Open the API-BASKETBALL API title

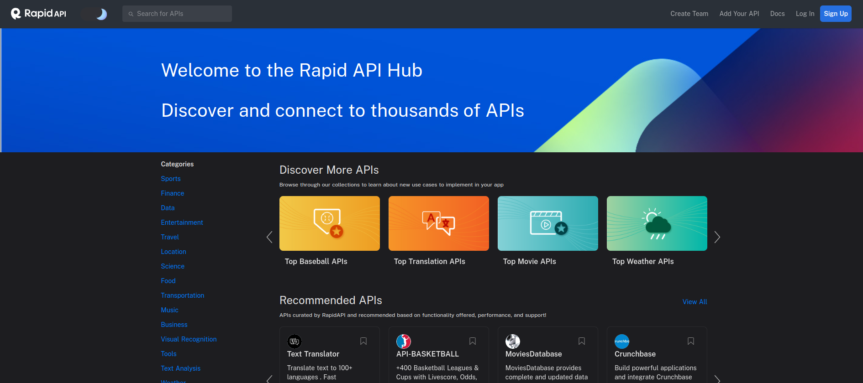(427, 354)
